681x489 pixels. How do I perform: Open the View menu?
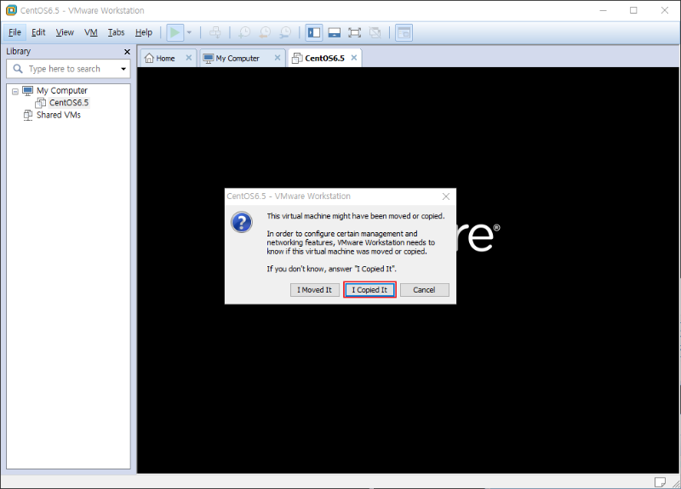(x=65, y=32)
